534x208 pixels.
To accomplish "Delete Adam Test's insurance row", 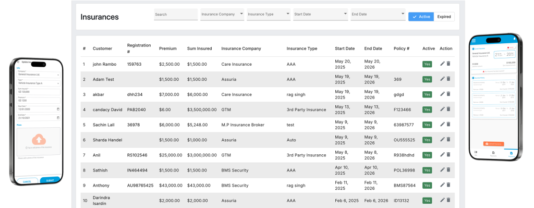I will 448,79.
